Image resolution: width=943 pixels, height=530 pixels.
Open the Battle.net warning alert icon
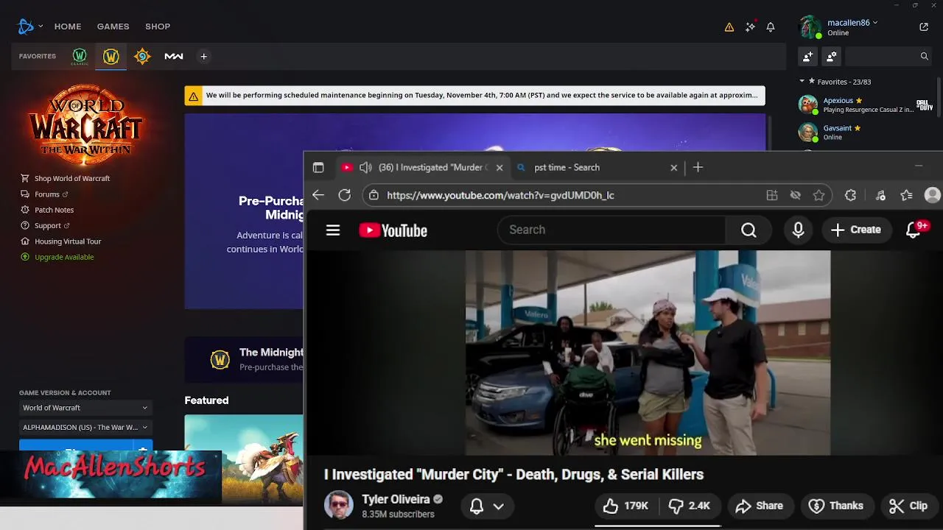(729, 27)
